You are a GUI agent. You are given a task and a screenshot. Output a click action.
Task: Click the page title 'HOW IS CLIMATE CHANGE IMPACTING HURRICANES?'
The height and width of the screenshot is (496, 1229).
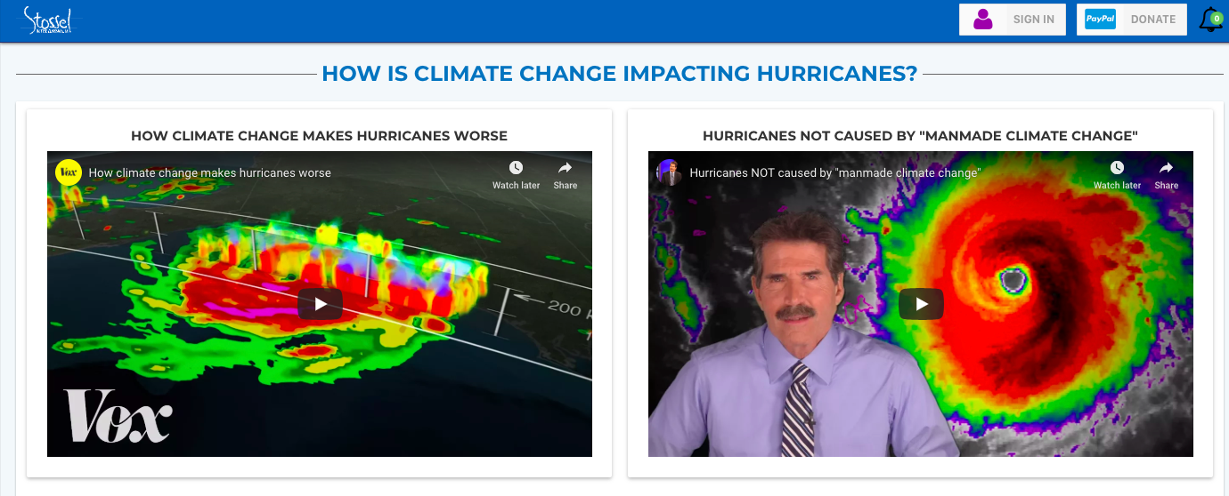pyautogui.click(x=620, y=74)
